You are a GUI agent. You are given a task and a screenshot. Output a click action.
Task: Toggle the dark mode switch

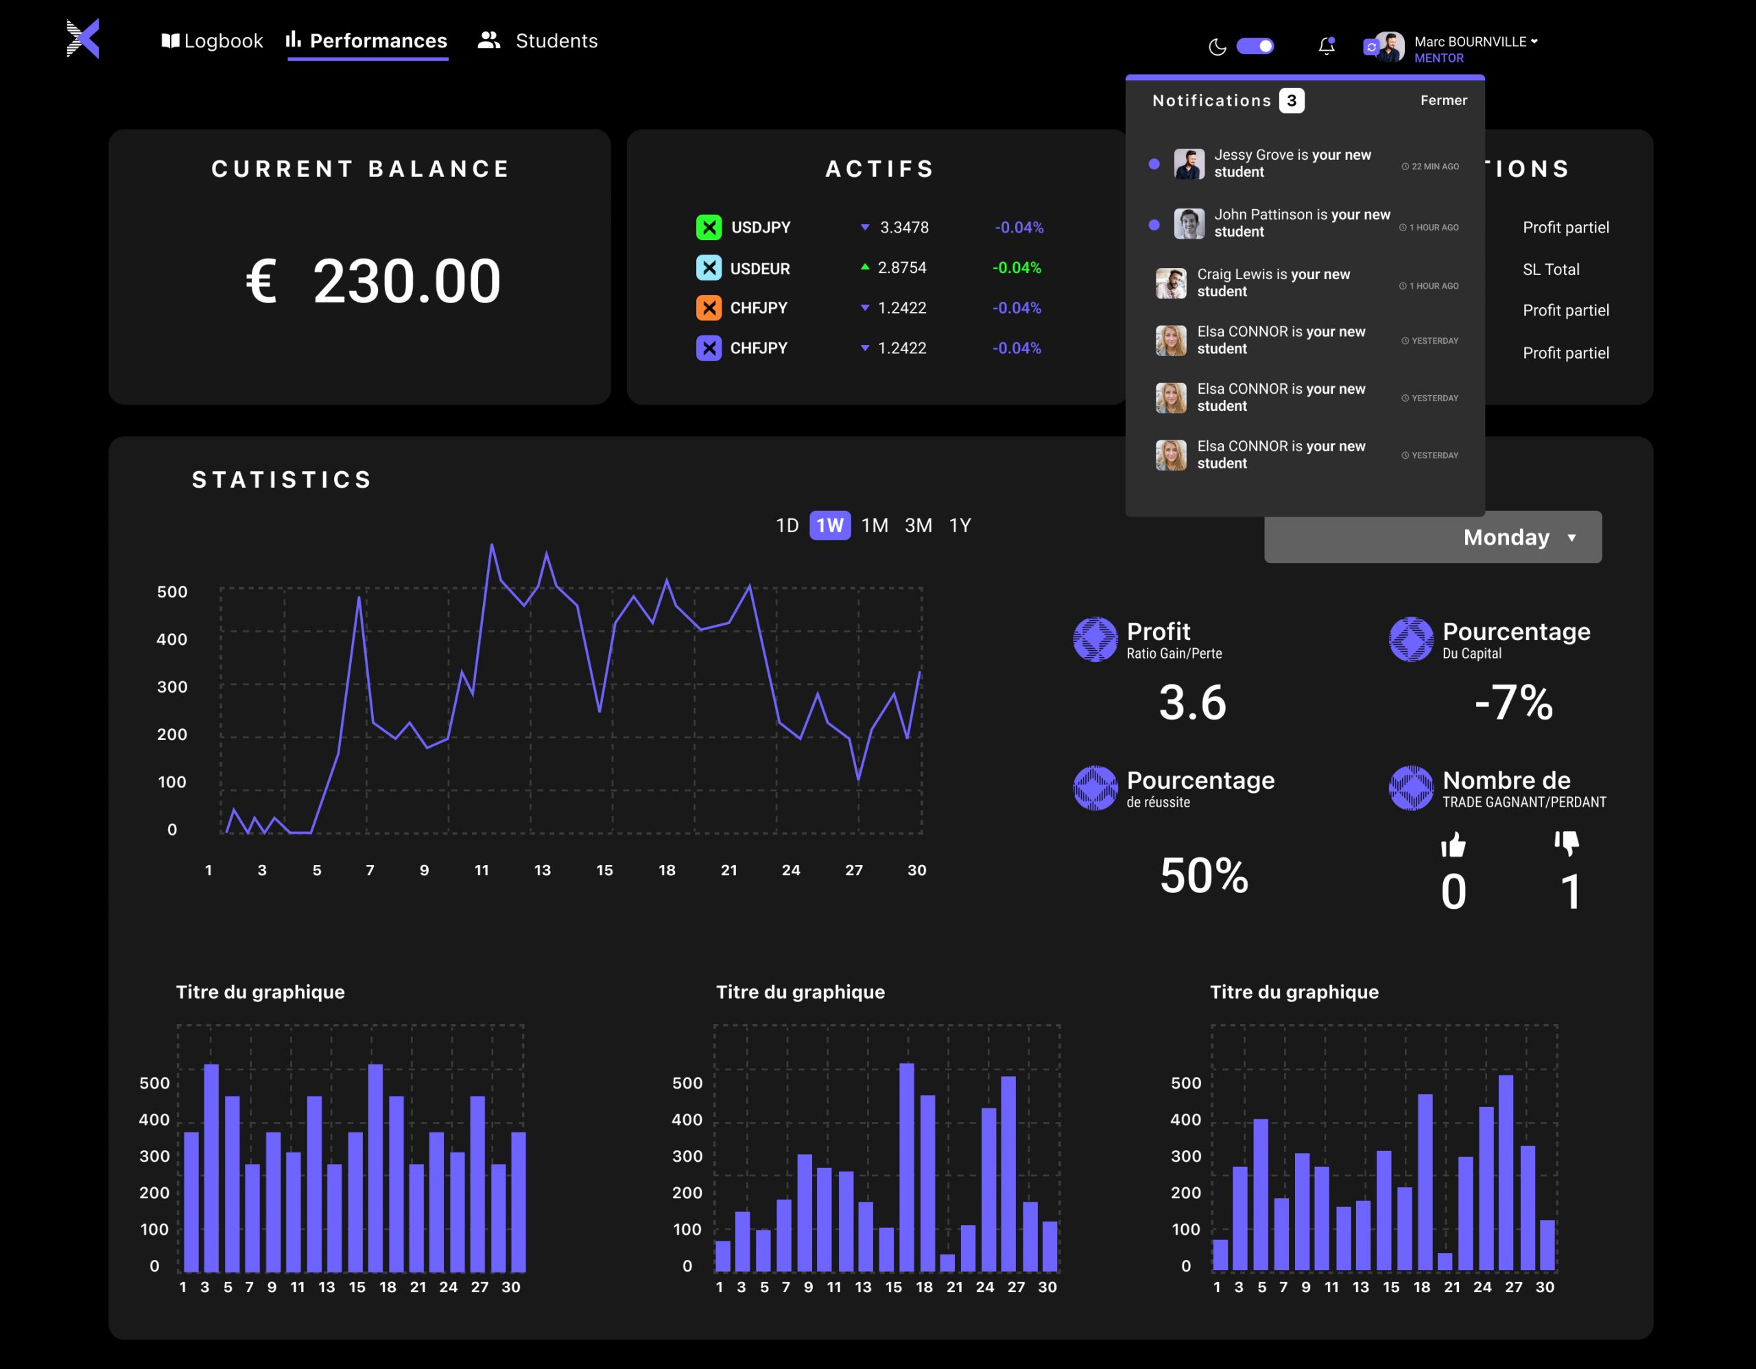[x=1255, y=46]
